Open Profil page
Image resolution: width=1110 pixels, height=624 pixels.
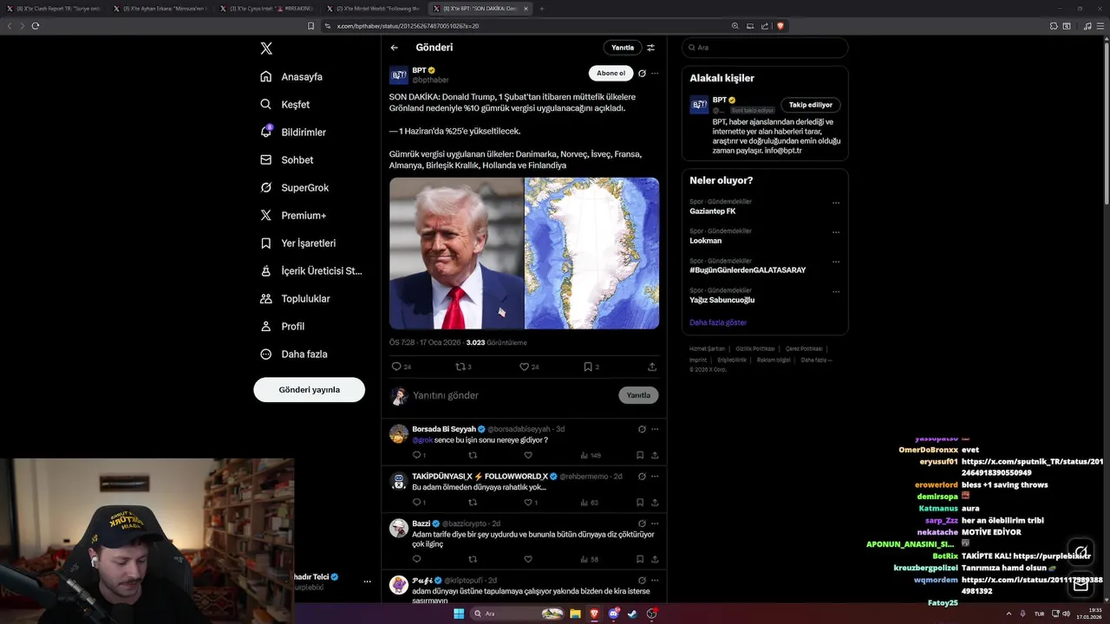pyautogui.click(x=282, y=326)
